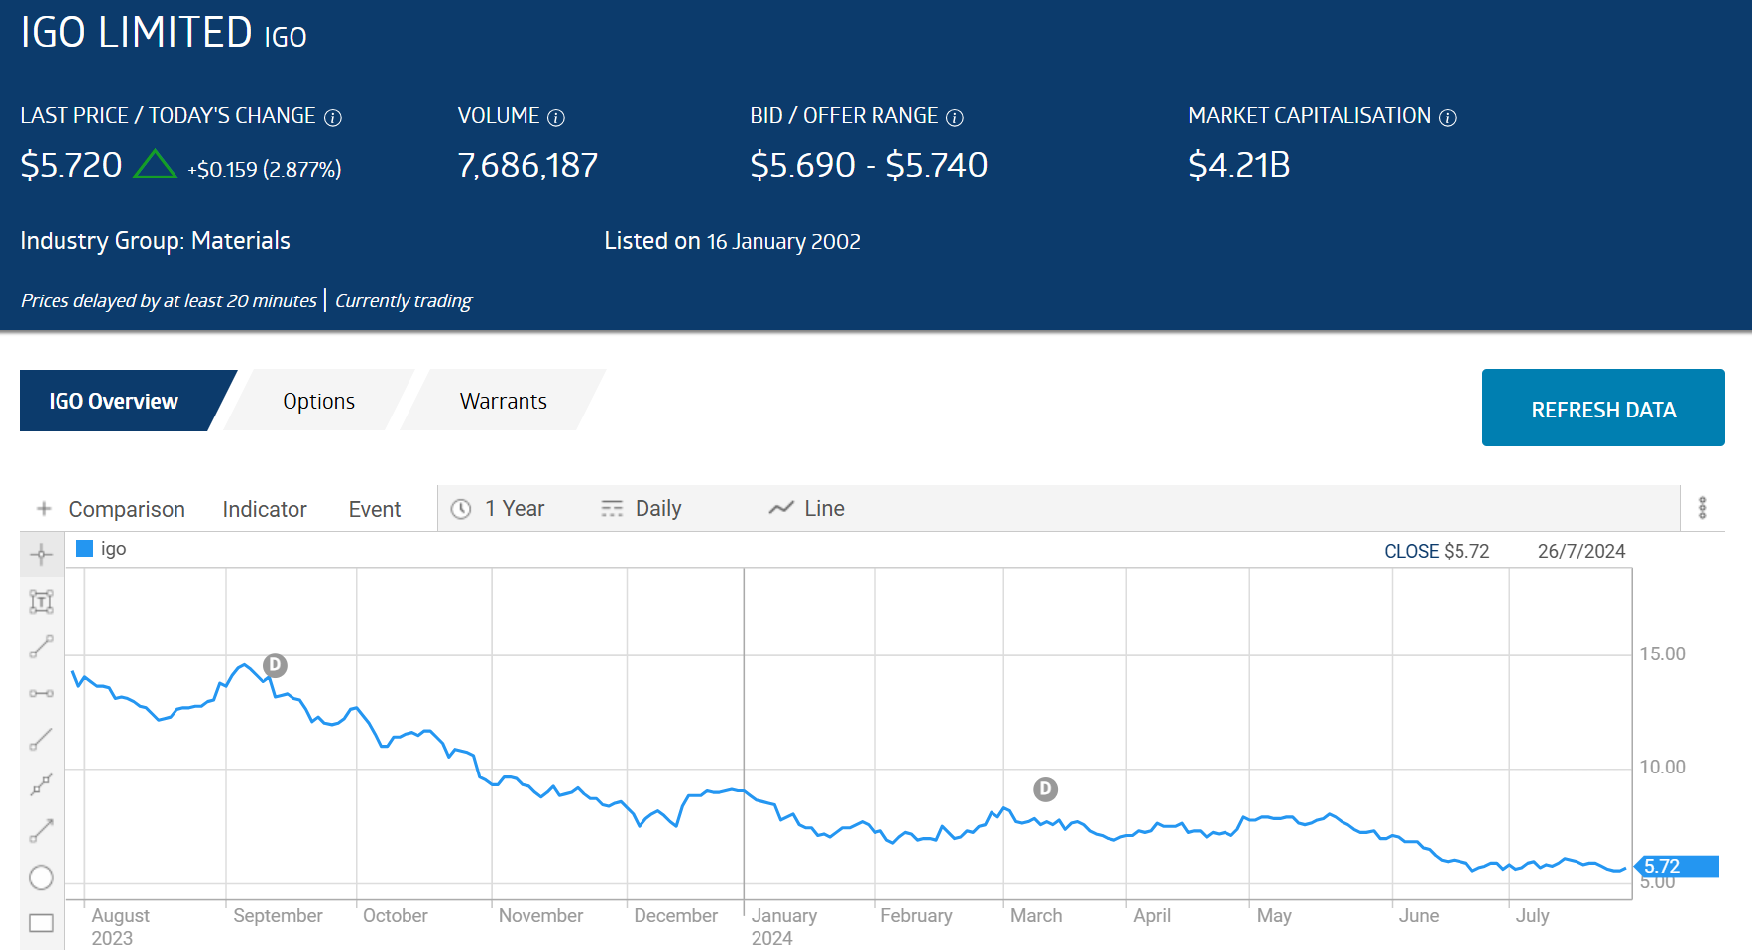Select the arrow drawing tool

coord(41,831)
